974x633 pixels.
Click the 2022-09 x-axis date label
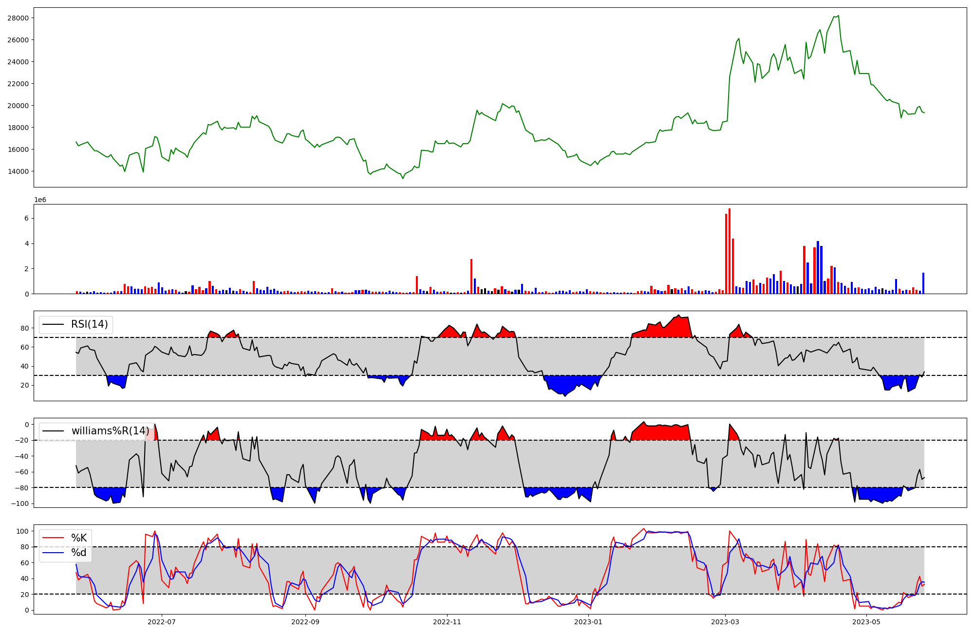click(305, 622)
